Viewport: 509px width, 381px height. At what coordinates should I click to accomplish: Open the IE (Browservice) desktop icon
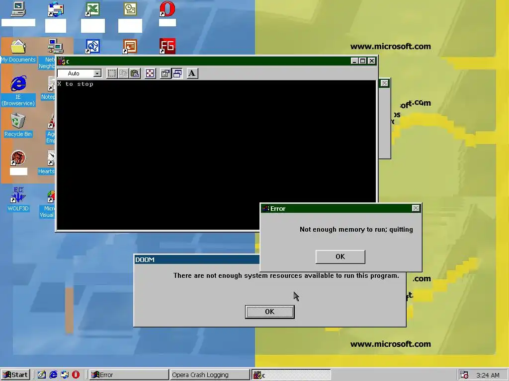click(18, 83)
